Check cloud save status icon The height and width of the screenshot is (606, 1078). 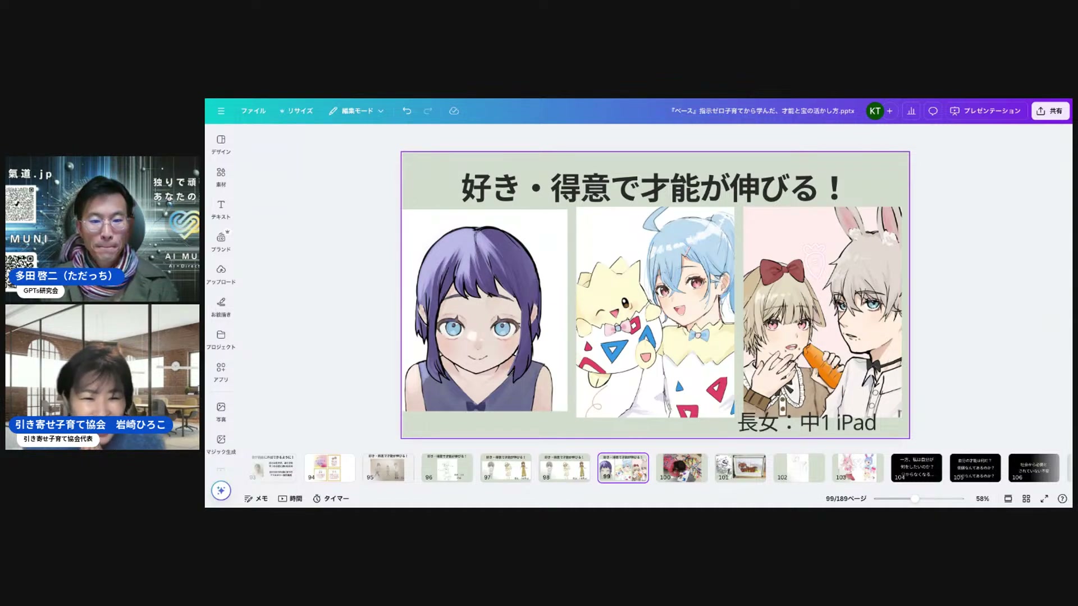454,111
